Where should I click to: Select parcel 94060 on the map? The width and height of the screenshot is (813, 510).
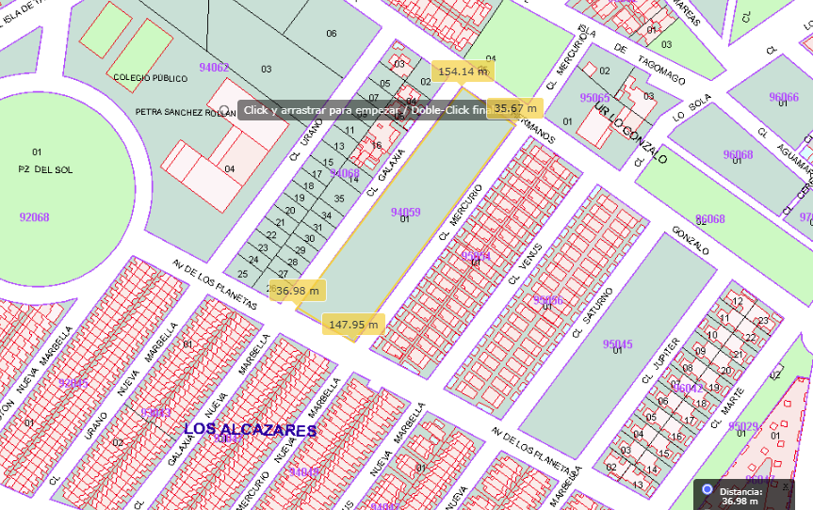click(x=344, y=173)
